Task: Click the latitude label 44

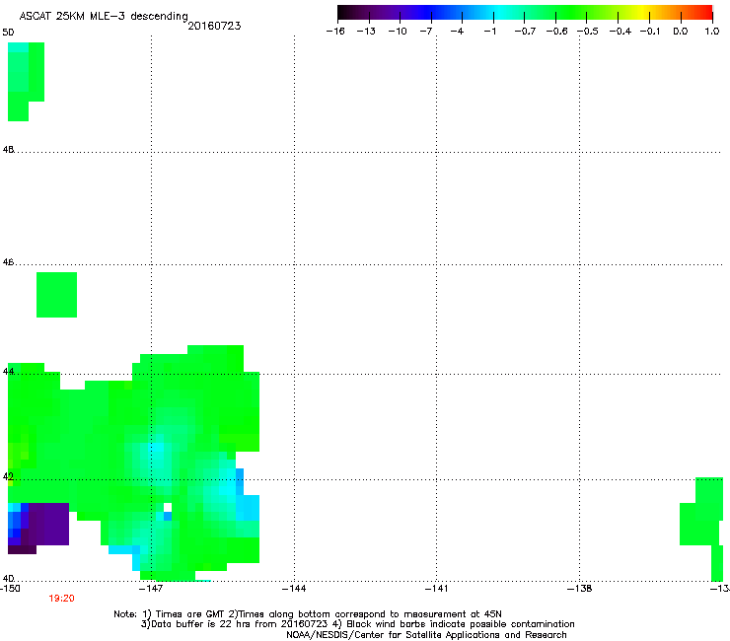Action: [8, 372]
